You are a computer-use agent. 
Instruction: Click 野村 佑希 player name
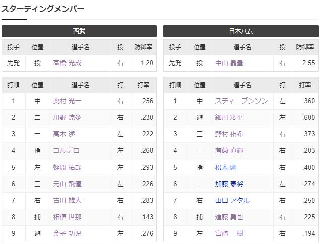(x=229, y=134)
